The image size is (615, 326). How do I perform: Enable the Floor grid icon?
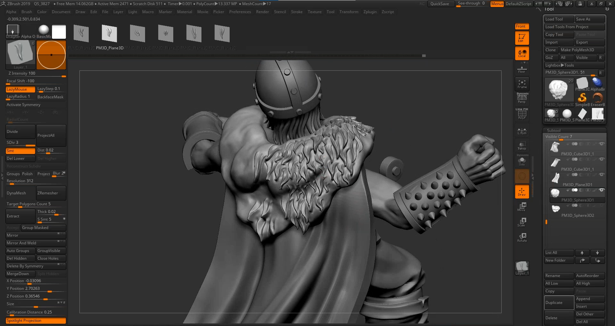pyautogui.click(x=522, y=69)
